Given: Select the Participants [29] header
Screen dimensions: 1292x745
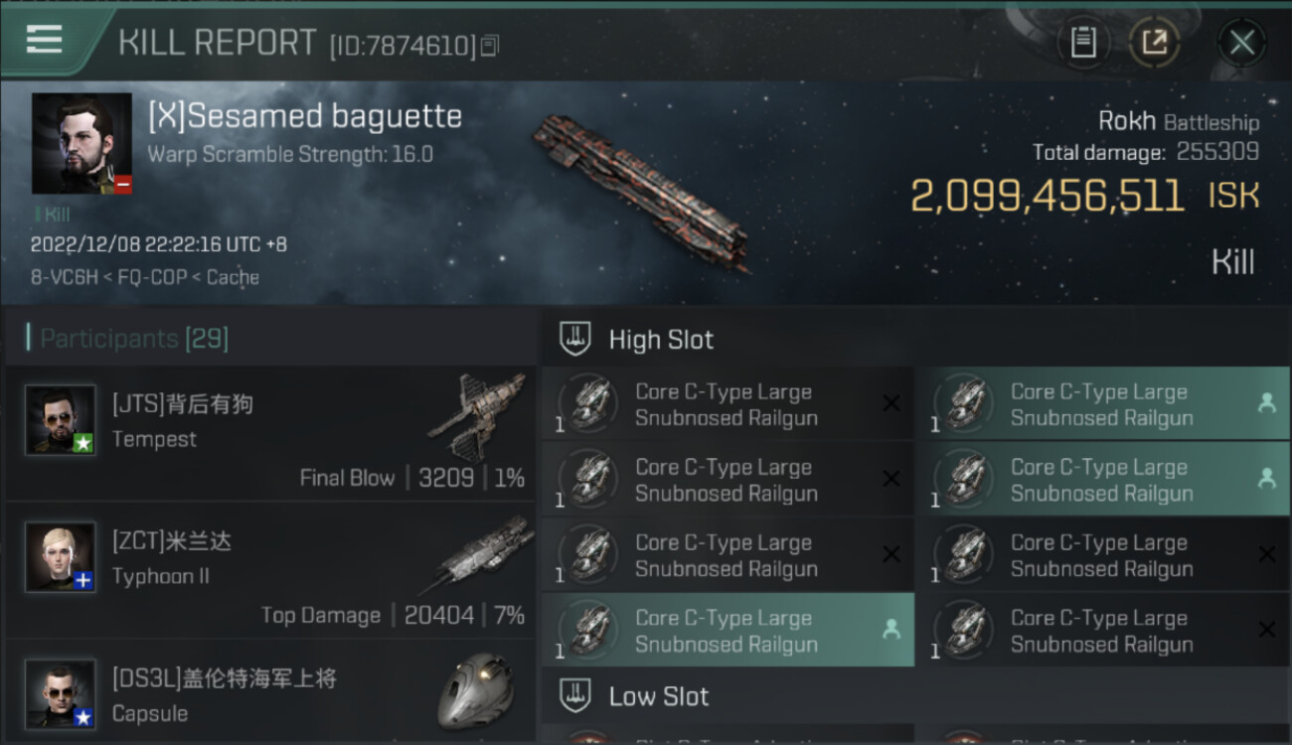Looking at the screenshot, I should [134, 339].
